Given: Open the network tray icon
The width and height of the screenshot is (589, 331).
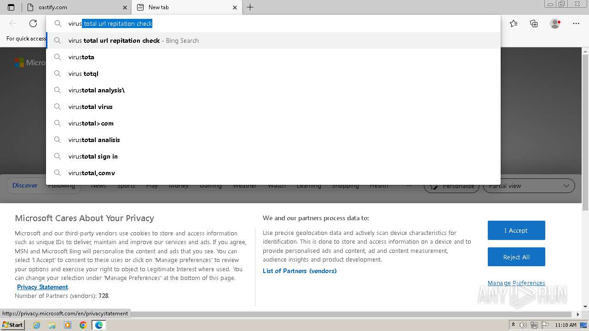Looking at the screenshot, I should click(x=534, y=325).
